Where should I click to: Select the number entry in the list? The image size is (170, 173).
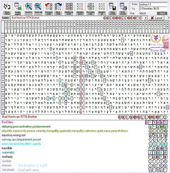[x=7, y=161]
